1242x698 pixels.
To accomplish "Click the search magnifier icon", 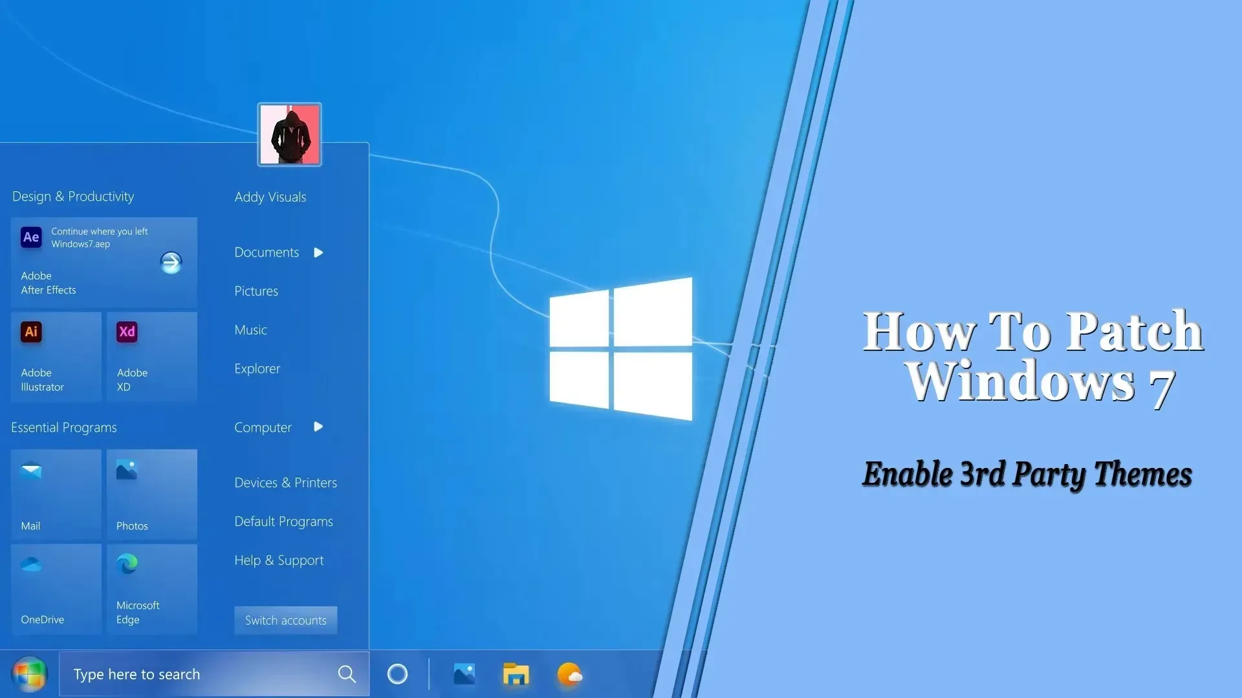I will tap(347, 674).
